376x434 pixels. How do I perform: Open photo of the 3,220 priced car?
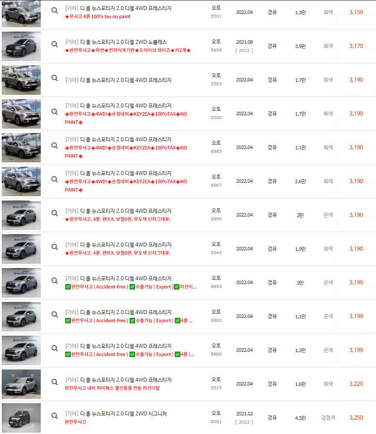[x=21, y=384]
